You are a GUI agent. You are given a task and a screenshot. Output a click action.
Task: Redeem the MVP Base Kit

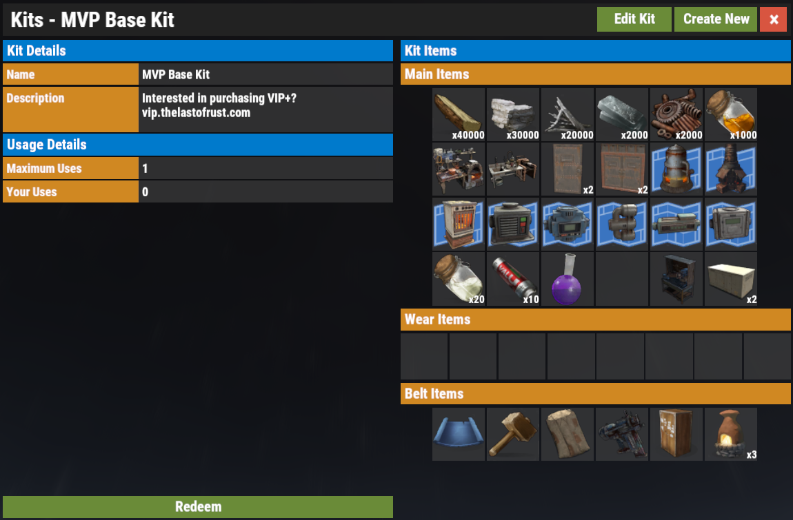[x=198, y=506]
